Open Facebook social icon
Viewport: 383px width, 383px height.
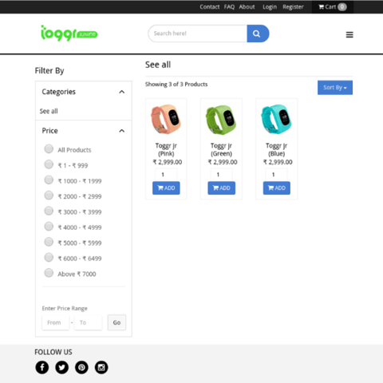[42, 367]
